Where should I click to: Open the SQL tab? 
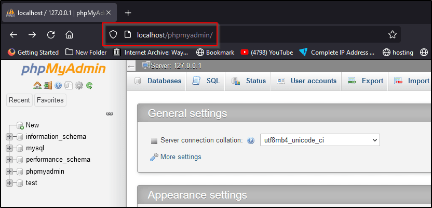(x=206, y=81)
